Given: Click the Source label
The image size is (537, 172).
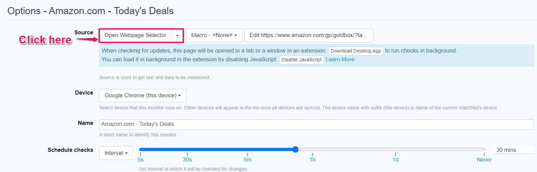Looking at the screenshot, I should coord(84,33).
